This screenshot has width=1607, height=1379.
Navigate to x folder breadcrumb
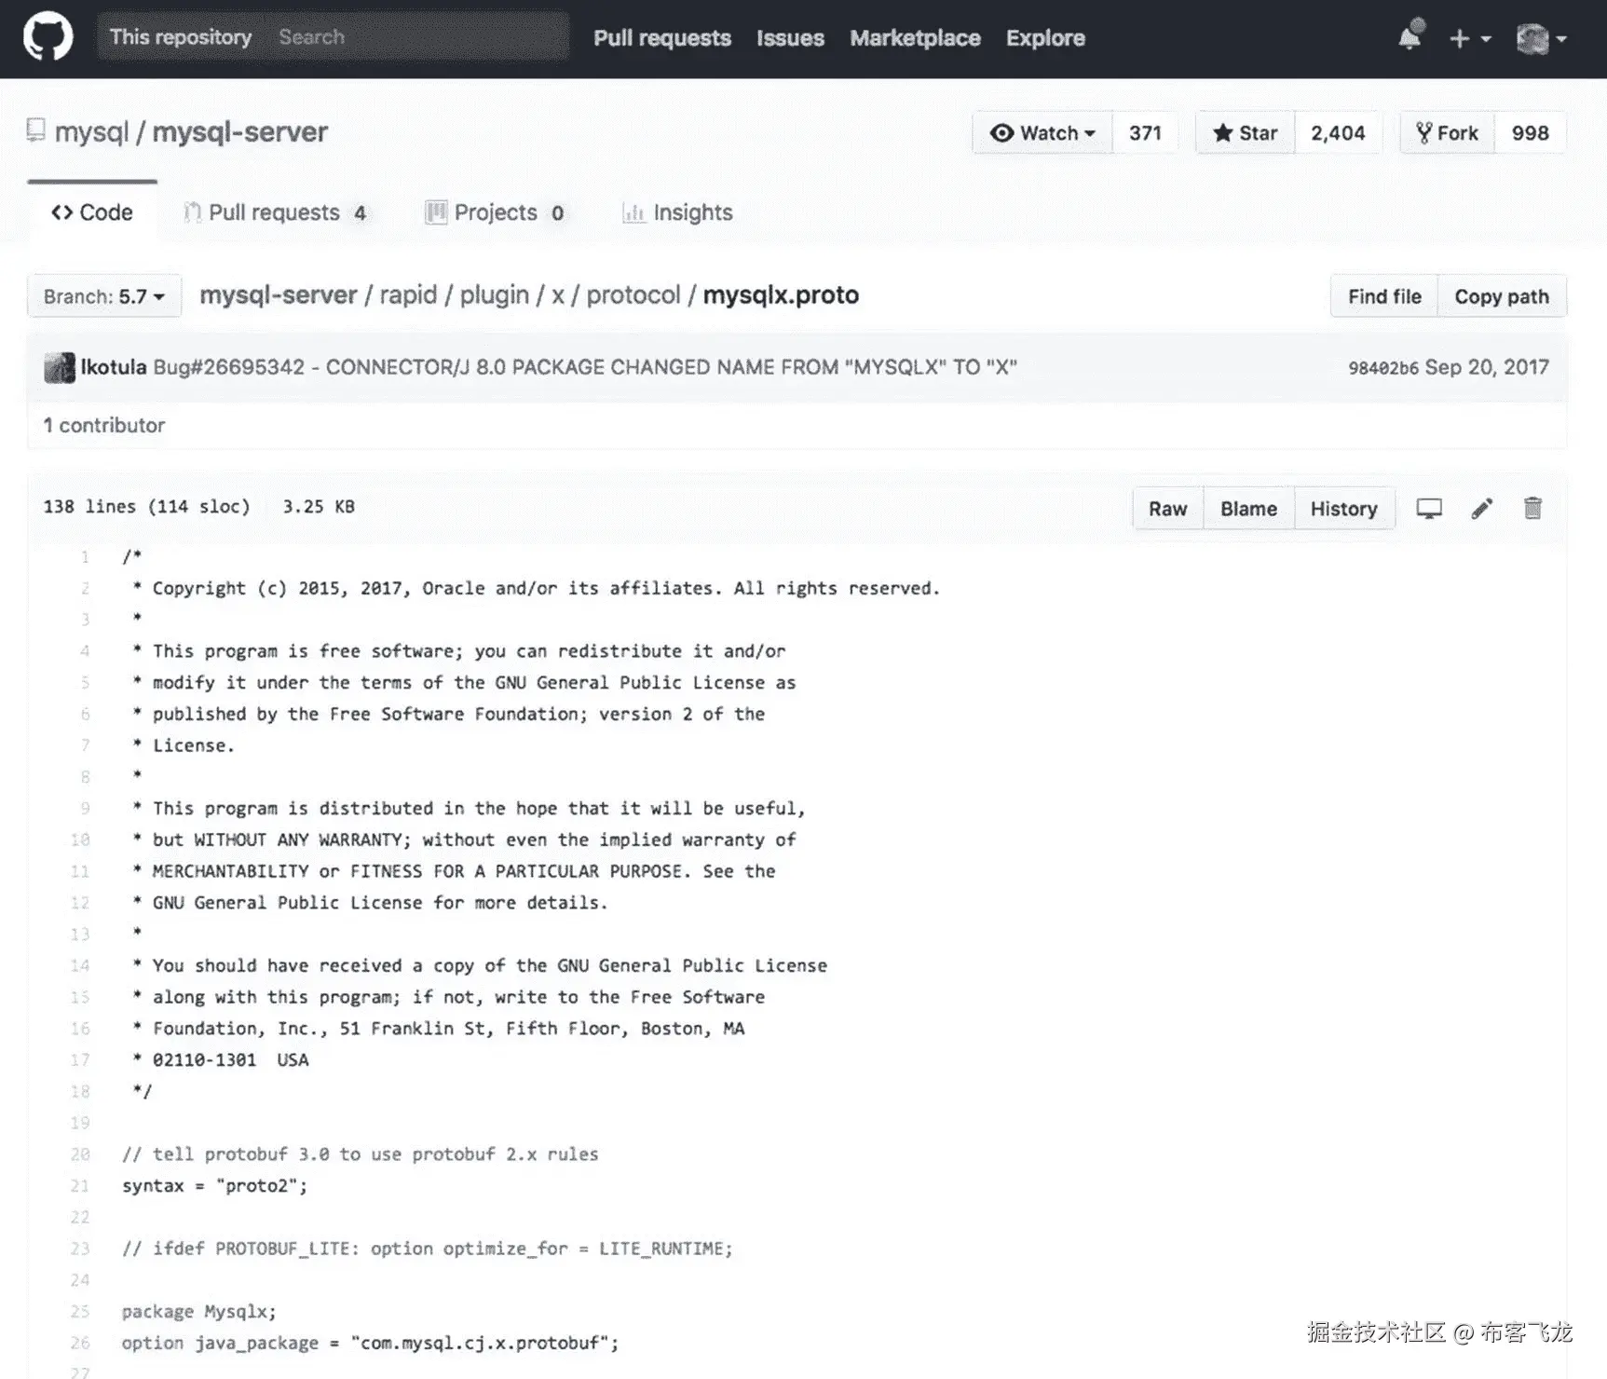pyautogui.click(x=558, y=295)
